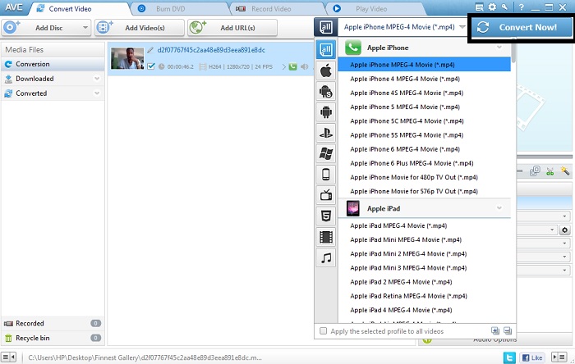Click the skin/list icon in title bar
575x364 pixels.
point(479,7)
